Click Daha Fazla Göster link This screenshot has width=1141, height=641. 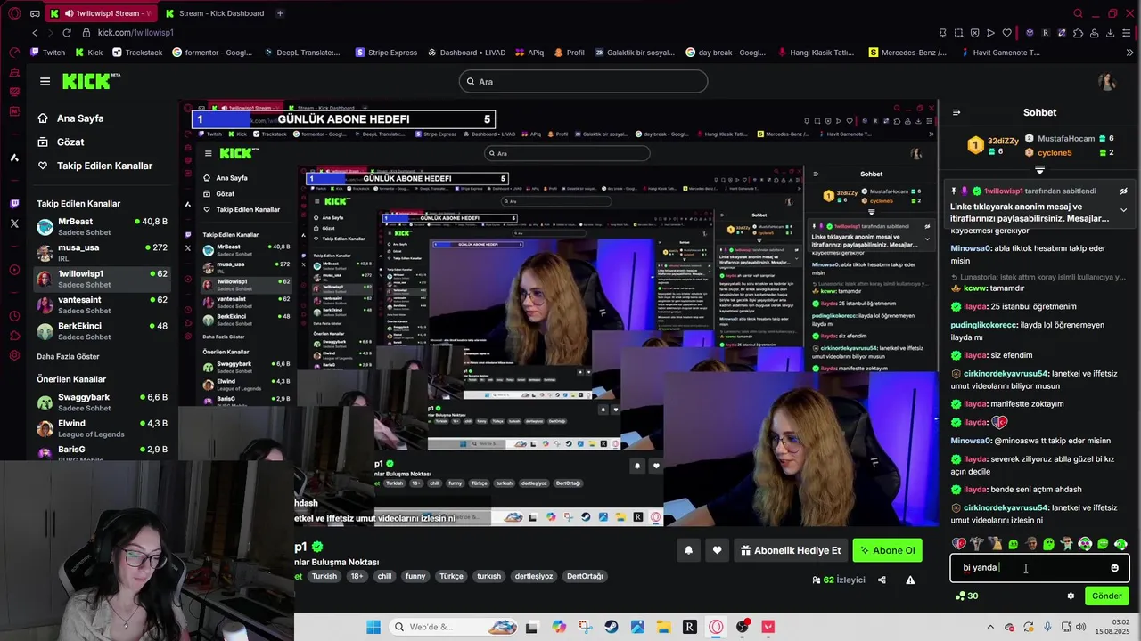[x=68, y=356]
